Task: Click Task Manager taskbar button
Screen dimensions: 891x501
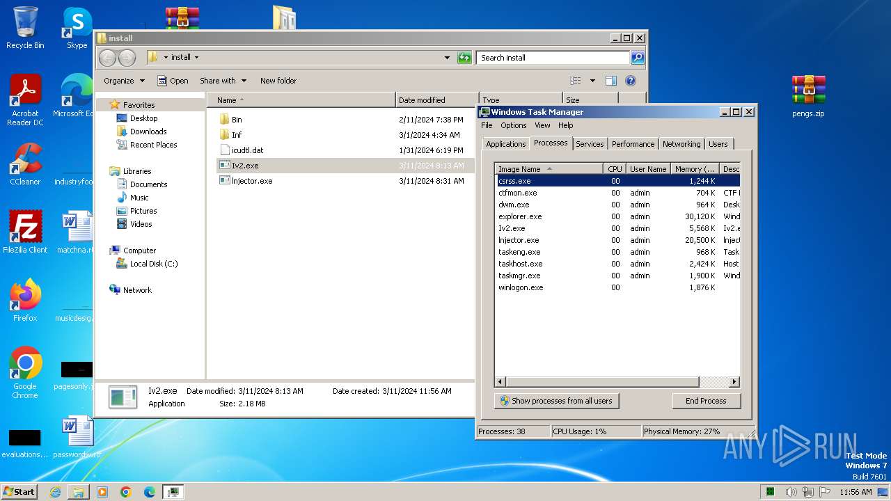Action: (x=173, y=492)
